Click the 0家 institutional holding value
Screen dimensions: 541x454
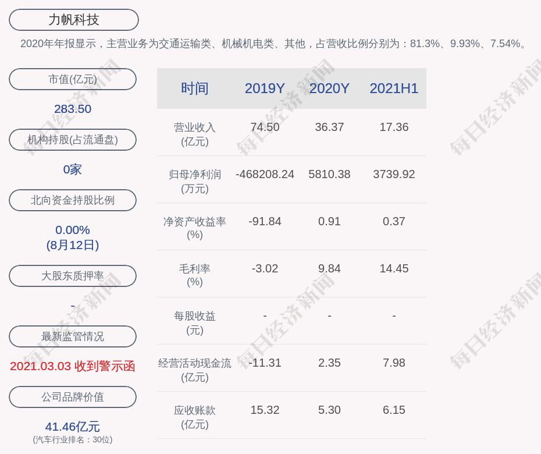point(73,169)
